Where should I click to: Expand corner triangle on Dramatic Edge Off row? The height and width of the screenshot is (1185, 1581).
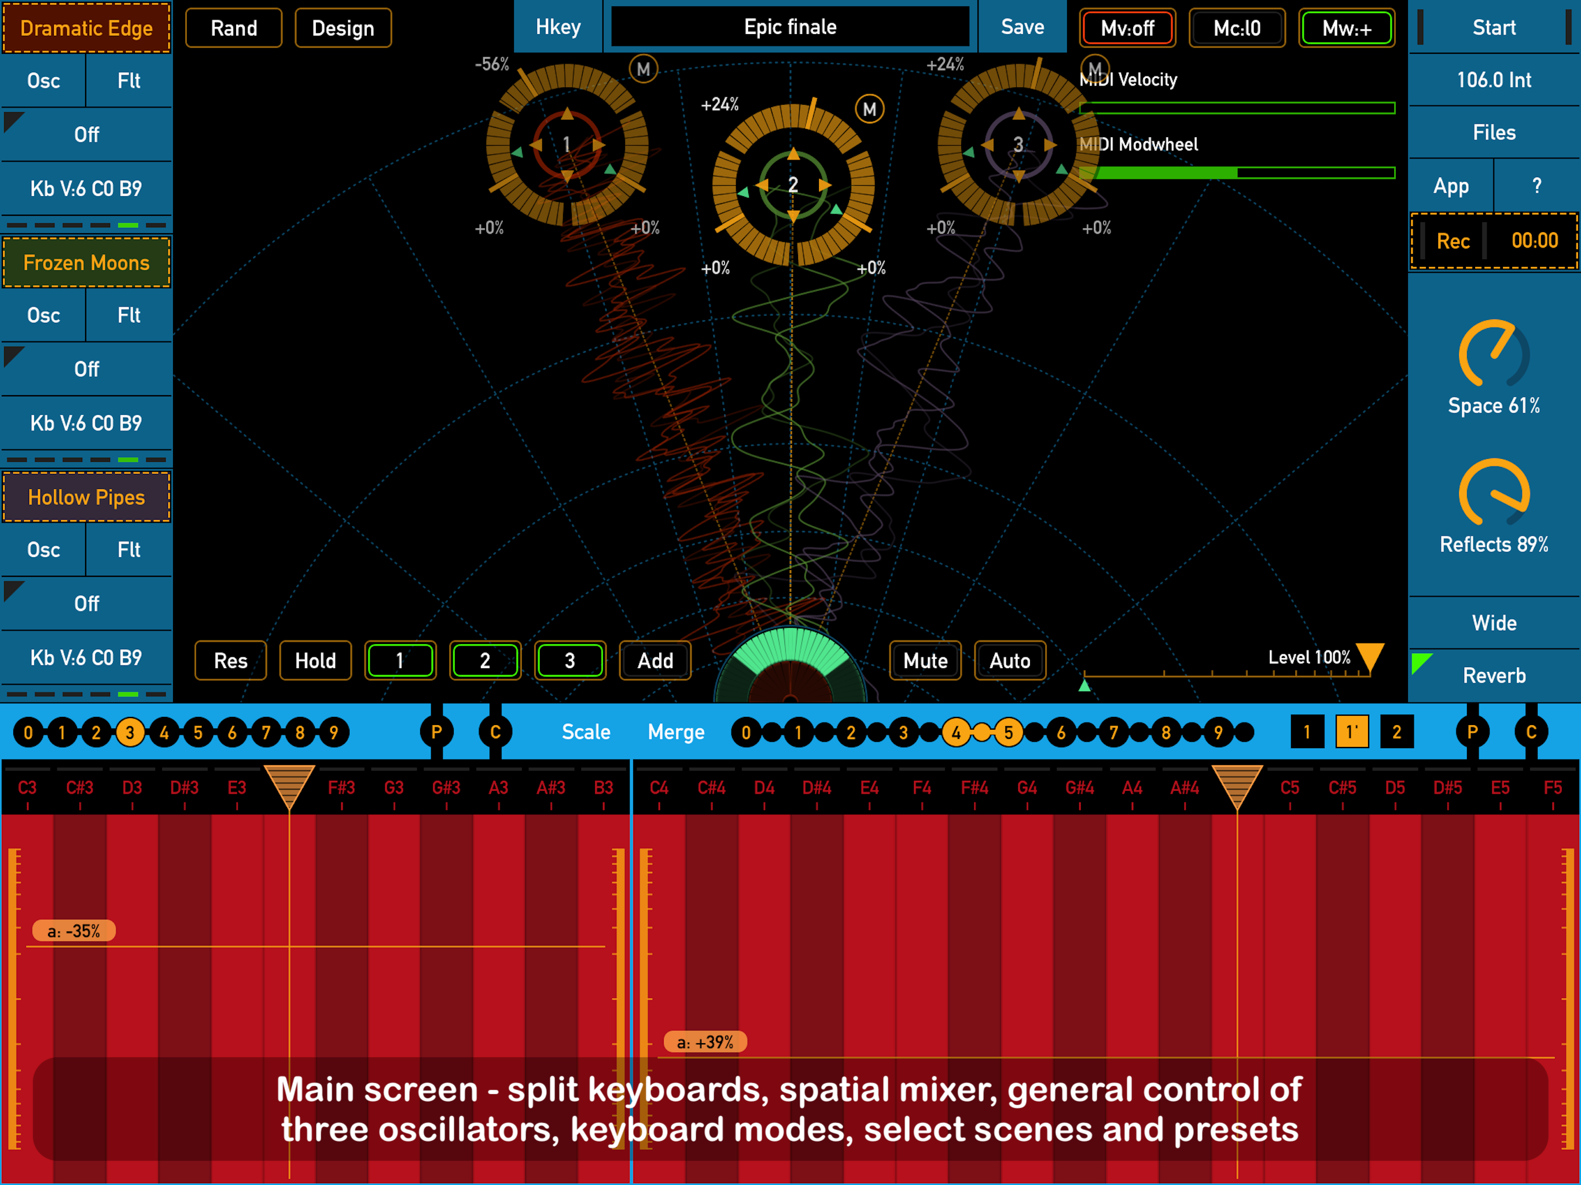[13, 120]
